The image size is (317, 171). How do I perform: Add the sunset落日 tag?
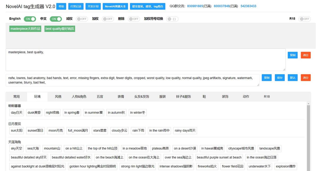tap(35, 131)
